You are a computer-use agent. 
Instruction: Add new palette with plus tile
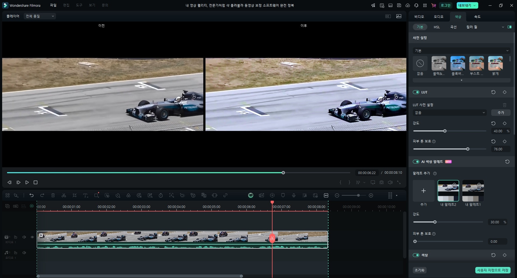pos(424,191)
